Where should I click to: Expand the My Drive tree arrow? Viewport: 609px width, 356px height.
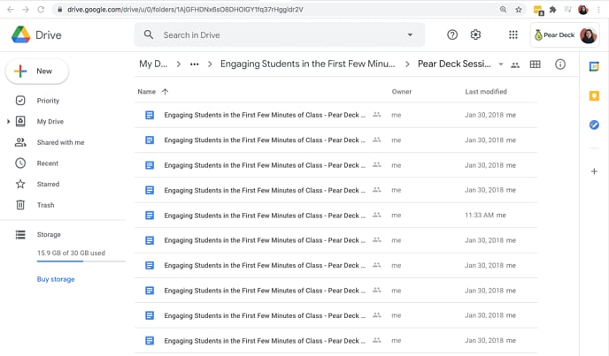click(8, 121)
